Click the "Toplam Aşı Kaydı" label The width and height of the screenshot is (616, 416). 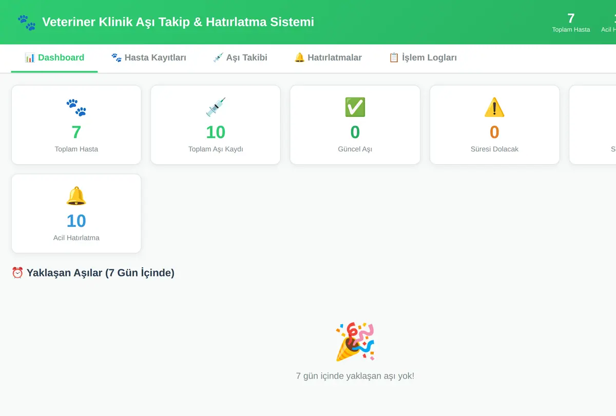[216, 149]
